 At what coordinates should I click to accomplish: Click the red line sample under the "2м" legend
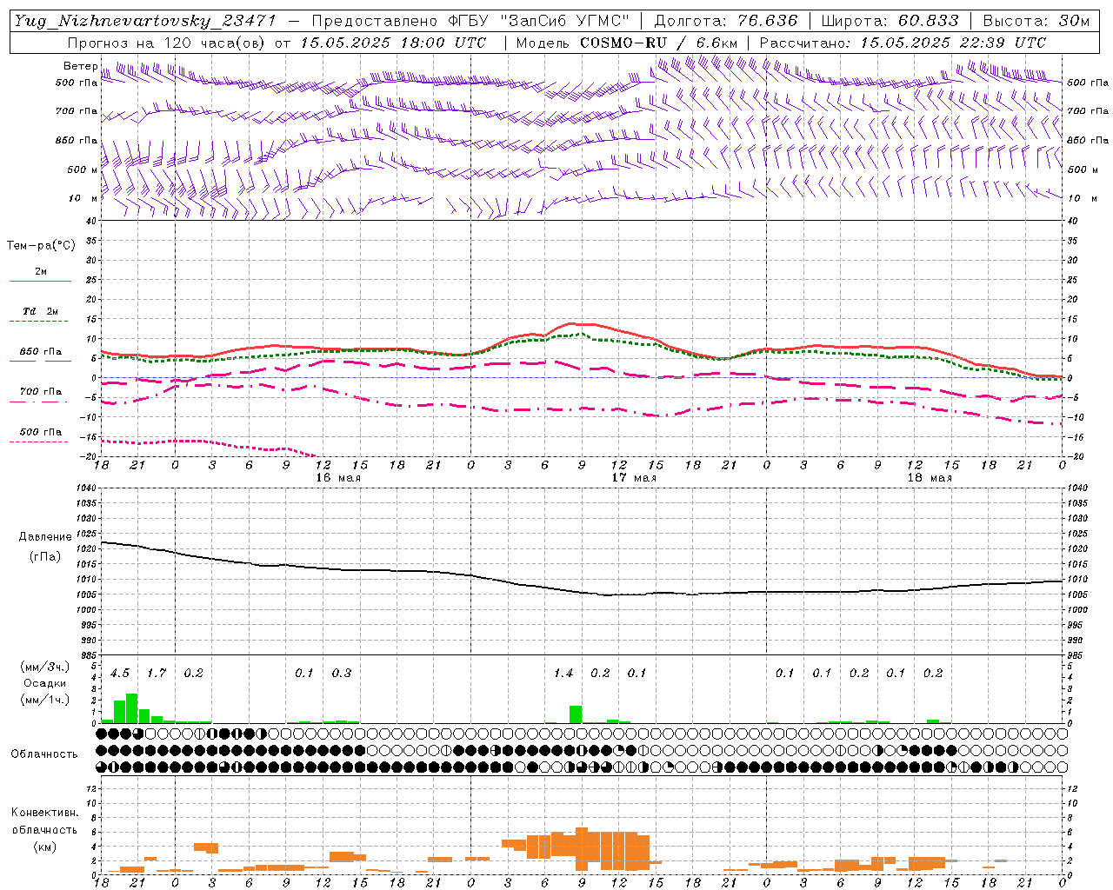[x=40, y=281]
